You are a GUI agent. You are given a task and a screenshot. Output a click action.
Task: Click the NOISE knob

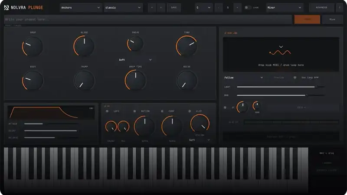187,81
